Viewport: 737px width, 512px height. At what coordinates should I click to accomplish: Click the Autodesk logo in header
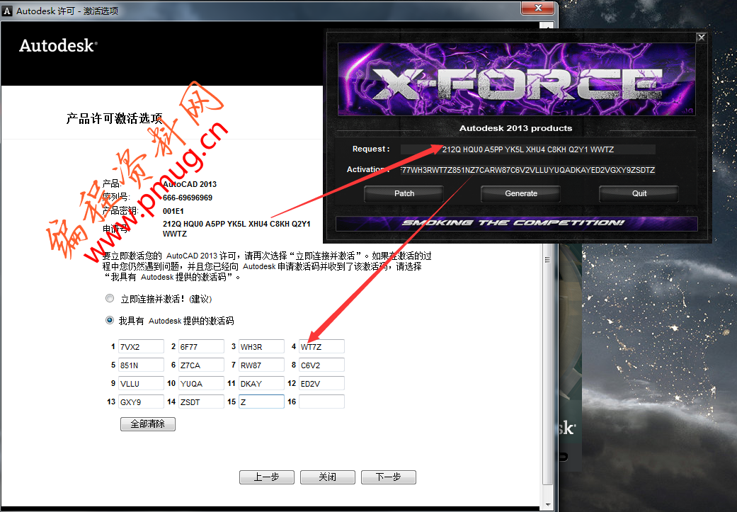pyautogui.click(x=58, y=45)
